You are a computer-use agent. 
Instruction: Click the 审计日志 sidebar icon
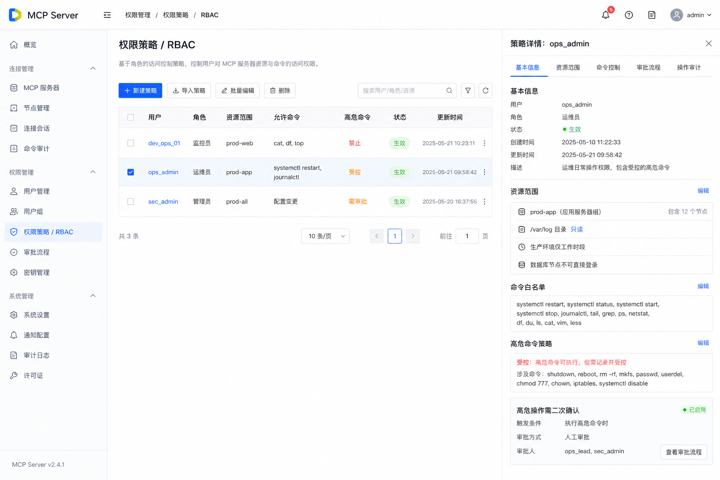point(14,355)
